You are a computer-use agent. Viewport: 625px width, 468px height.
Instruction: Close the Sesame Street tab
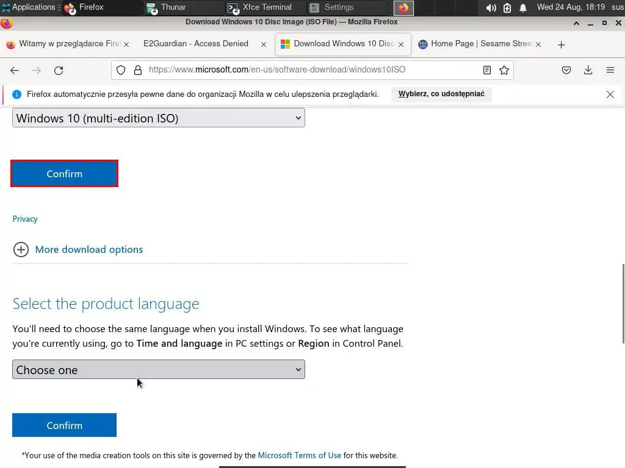pyautogui.click(x=538, y=44)
